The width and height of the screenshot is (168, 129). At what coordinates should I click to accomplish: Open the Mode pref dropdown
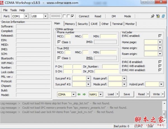(x=124, y=84)
